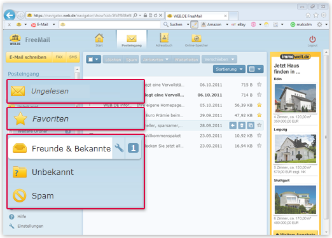Click the padlock security icon in address bar
332x238 pixels.
[145, 15]
